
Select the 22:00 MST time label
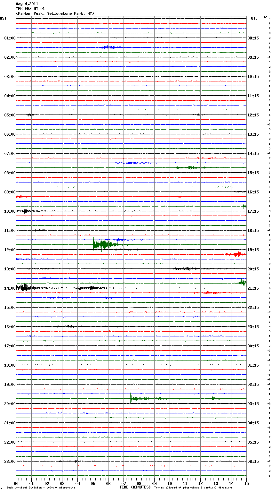click(x=10, y=442)
